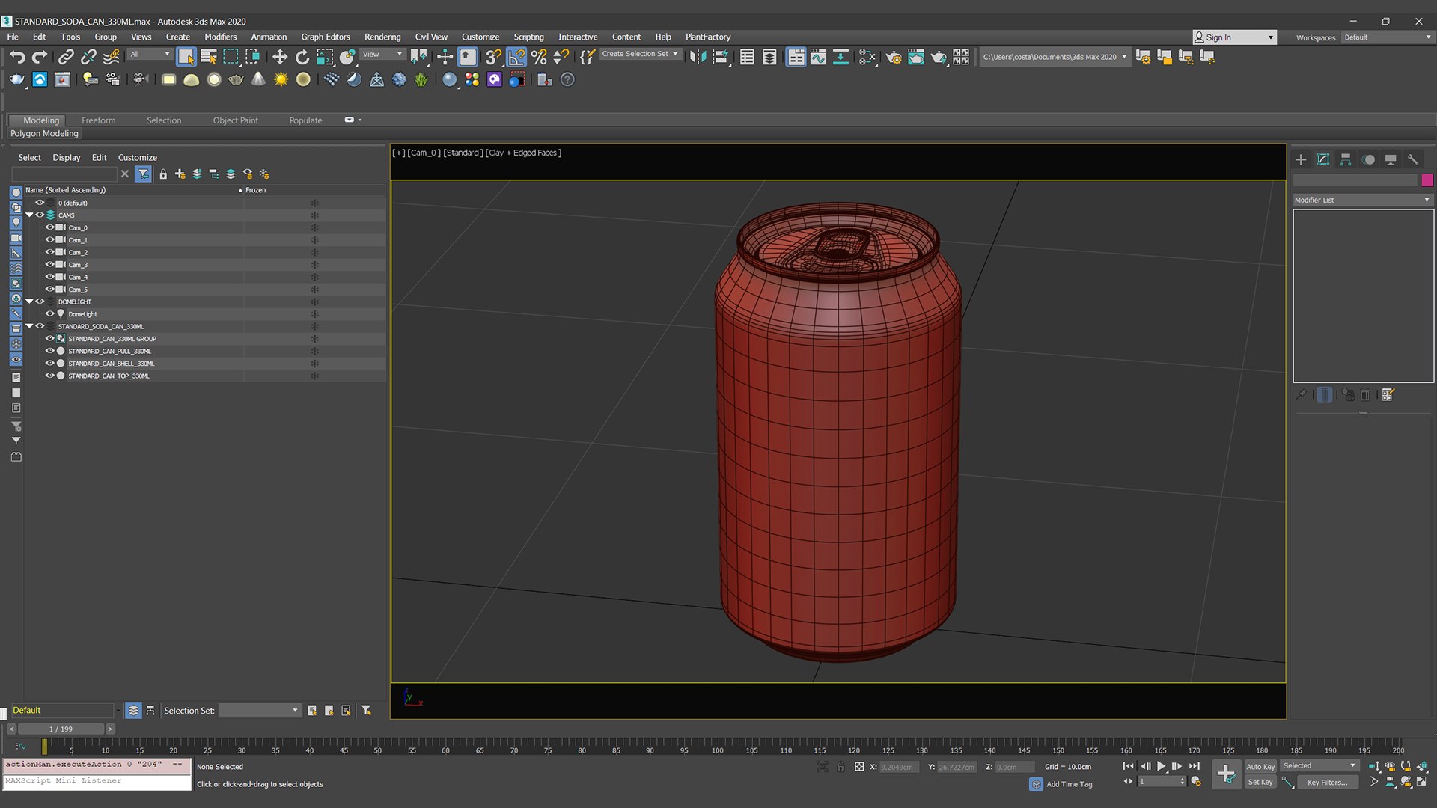Open the Utilities wrench panel tab

pos(1413,159)
